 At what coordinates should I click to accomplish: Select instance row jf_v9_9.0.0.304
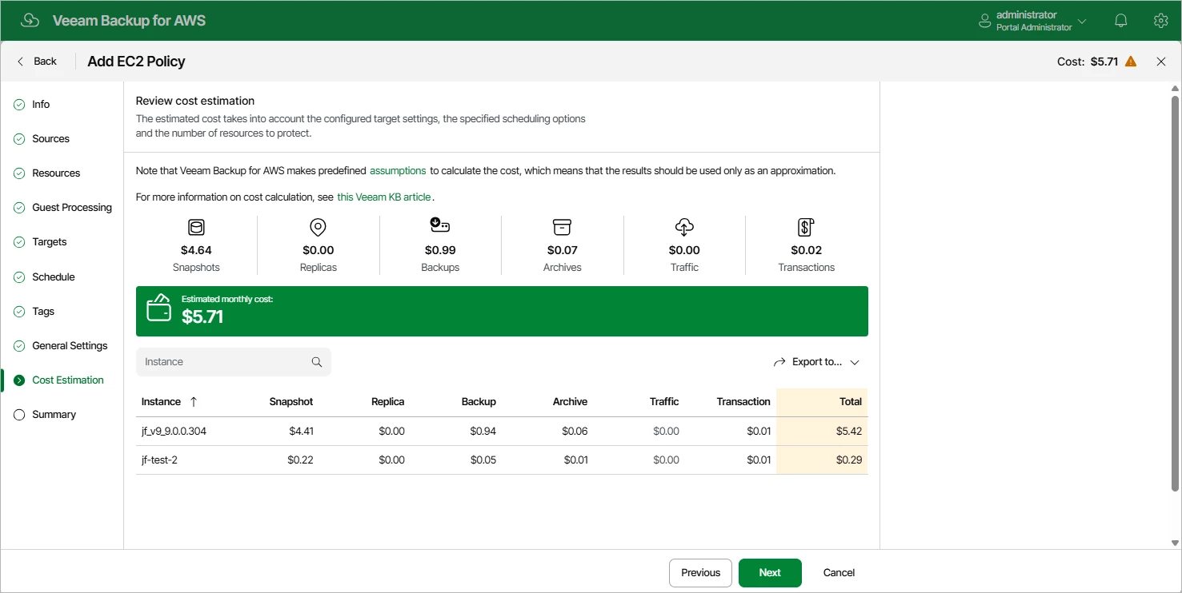coord(502,432)
